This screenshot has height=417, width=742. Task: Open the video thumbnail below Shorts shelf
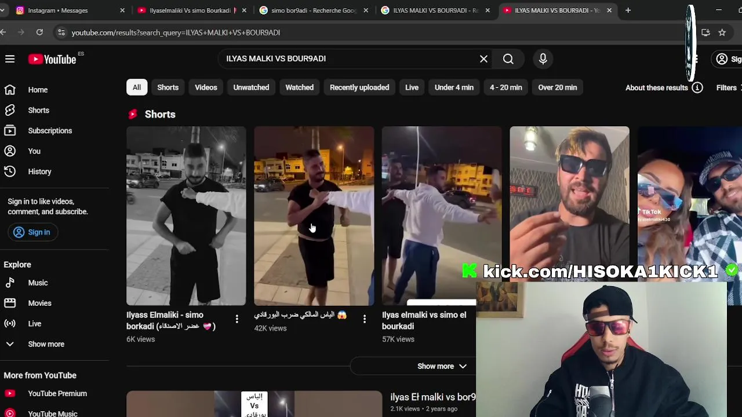pos(254,404)
